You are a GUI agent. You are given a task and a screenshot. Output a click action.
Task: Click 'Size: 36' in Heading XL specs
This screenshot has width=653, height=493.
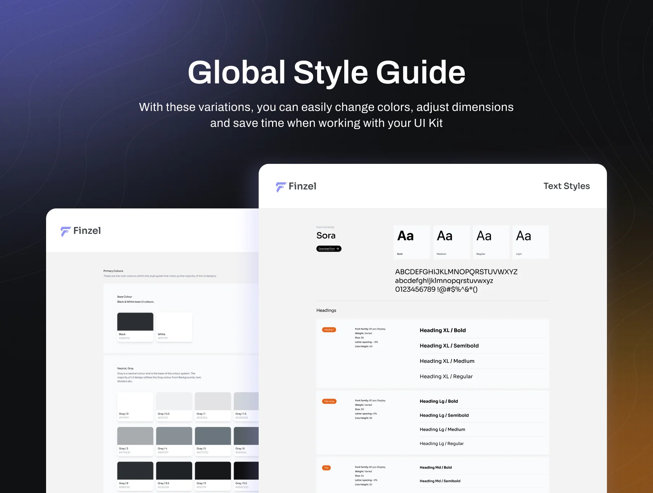(359, 338)
